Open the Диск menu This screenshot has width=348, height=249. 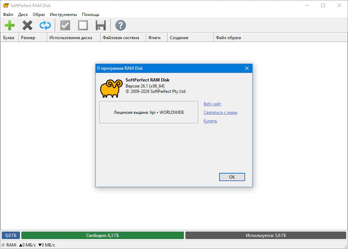23,15
